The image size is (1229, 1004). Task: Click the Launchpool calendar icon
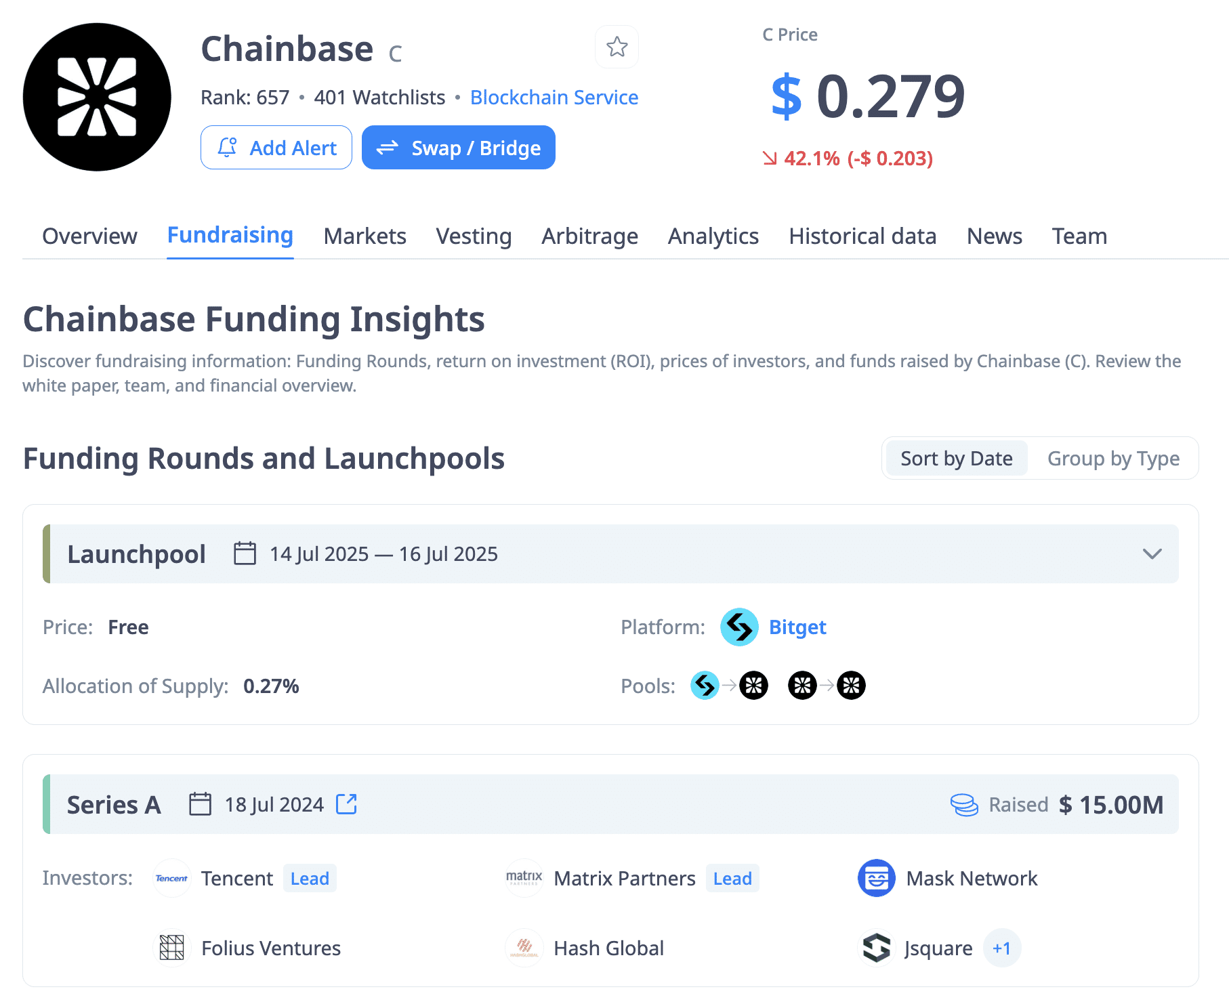coord(245,553)
